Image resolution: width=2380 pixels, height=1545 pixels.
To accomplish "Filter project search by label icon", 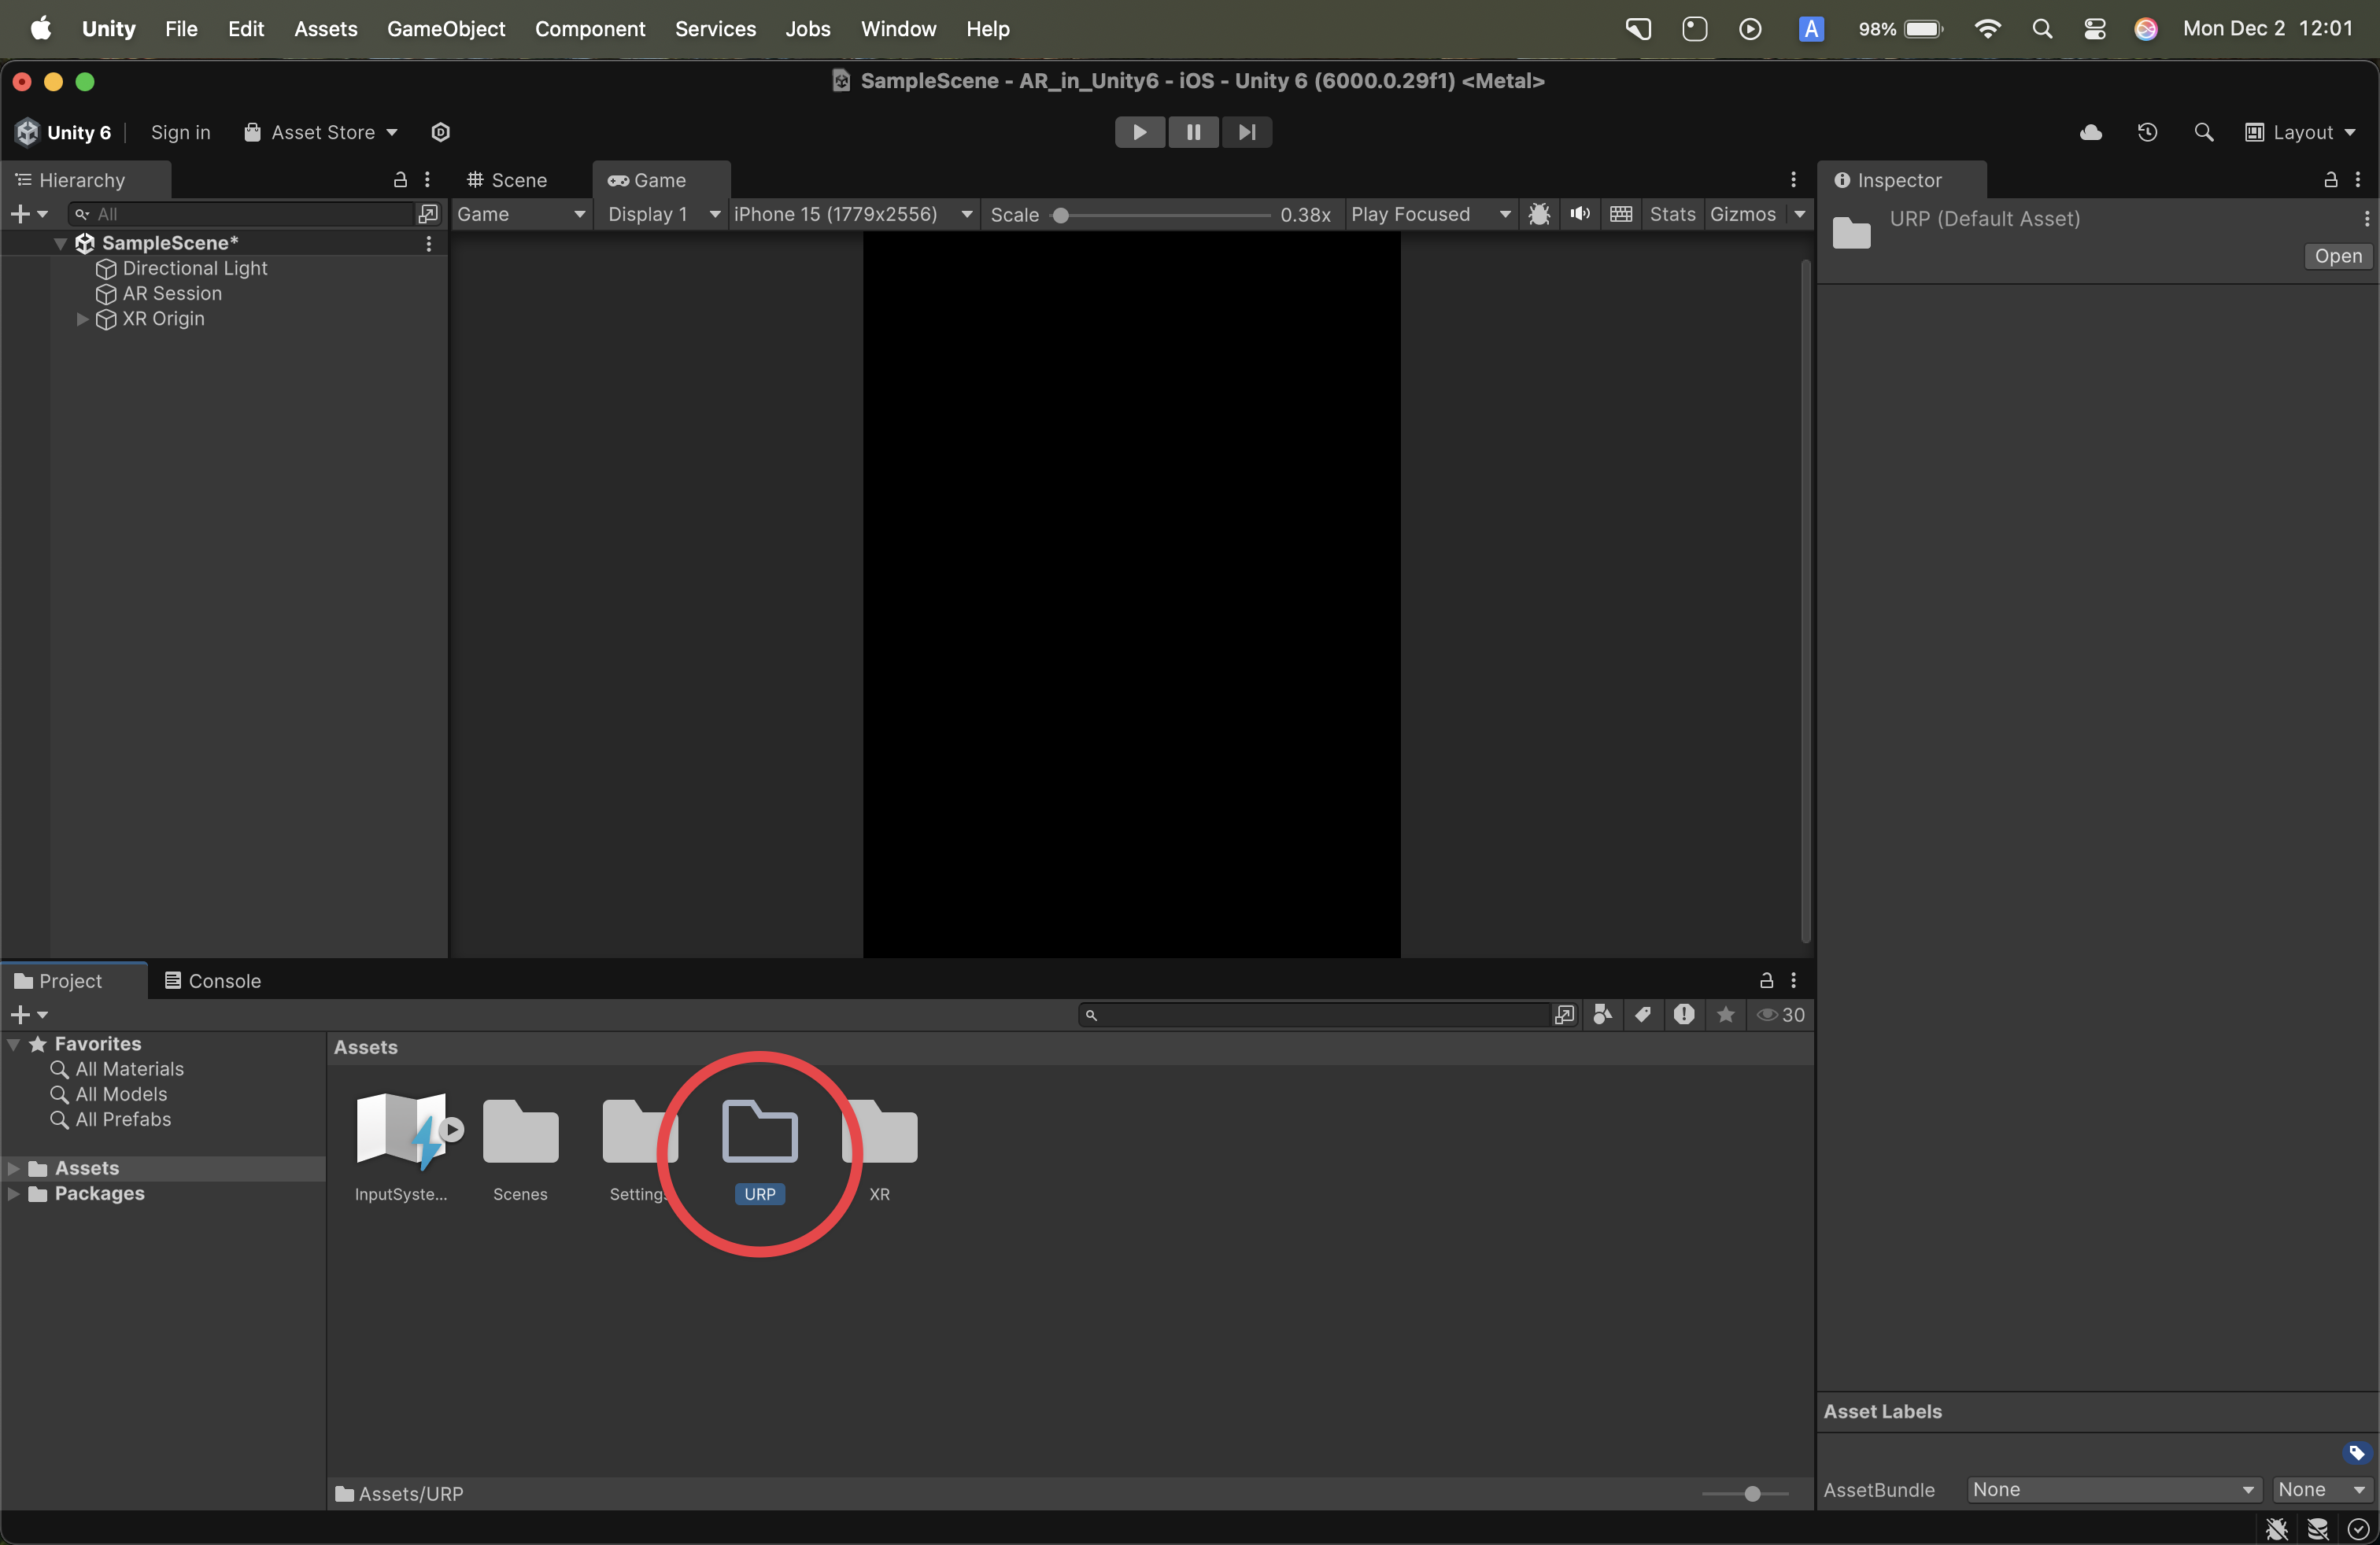I will [x=1643, y=1014].
